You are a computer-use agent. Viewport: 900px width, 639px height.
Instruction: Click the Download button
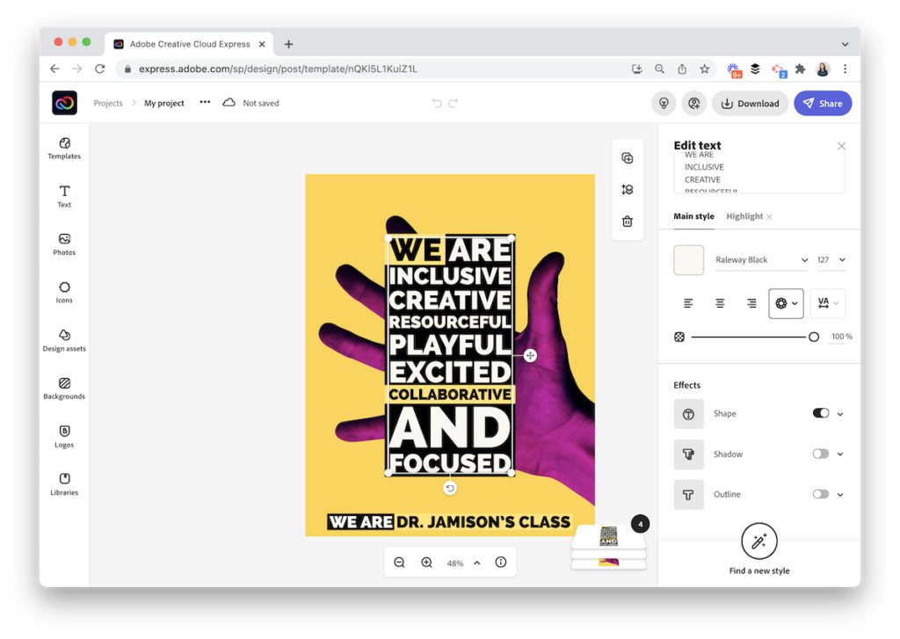coord(750,103)
